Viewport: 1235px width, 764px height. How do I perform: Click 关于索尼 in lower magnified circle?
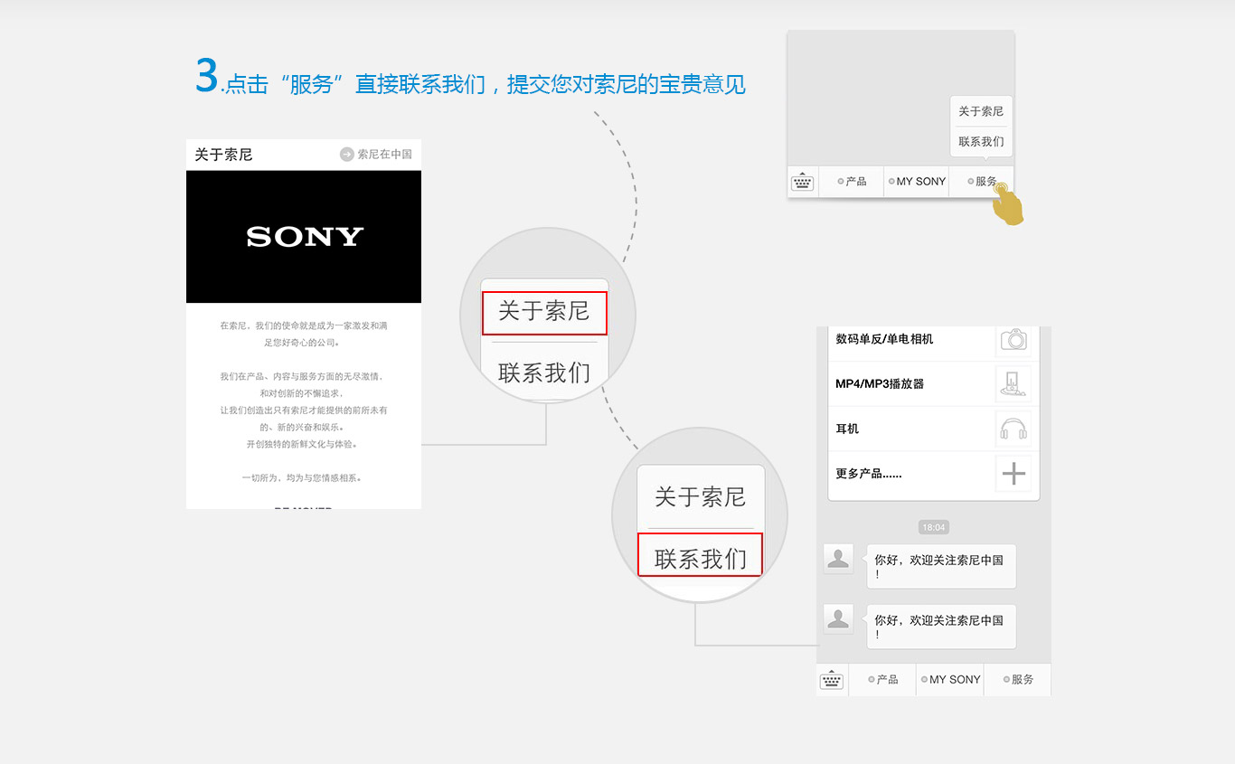click(701, 496)
